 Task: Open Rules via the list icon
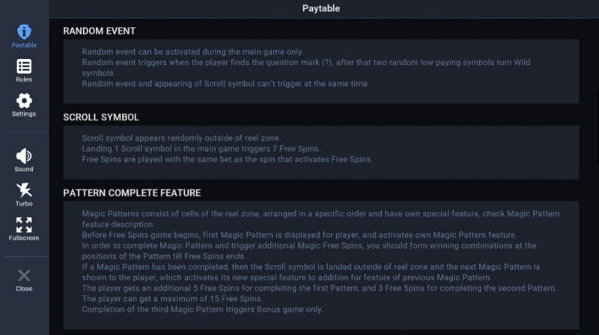point(24,66)
